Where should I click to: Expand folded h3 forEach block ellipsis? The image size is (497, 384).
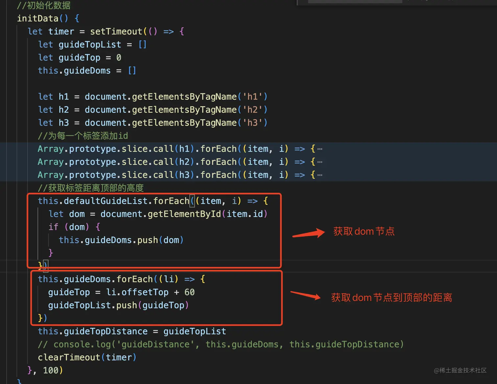(320, 175)
